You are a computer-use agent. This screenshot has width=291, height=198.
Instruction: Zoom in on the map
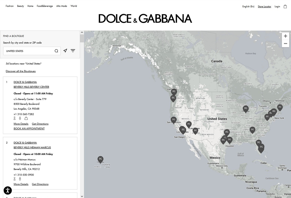coord(285,36)
